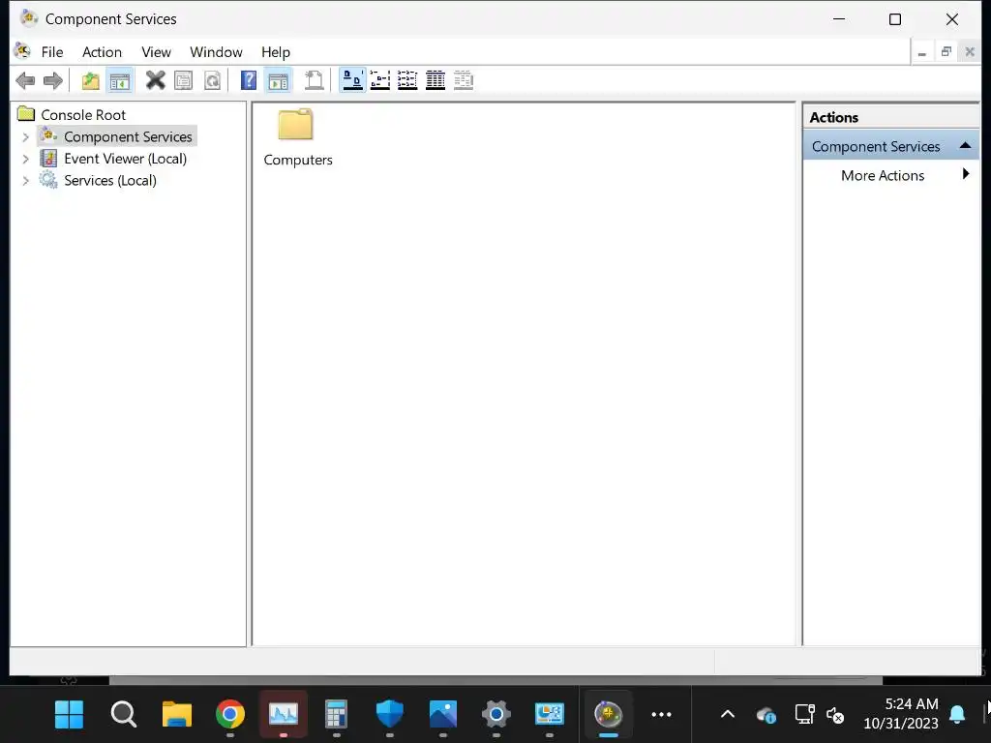Restore the inner MDI child window
991x743 pixels.
[946, 52]
